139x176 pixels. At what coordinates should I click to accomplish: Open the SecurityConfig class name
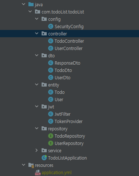(69, 27)
